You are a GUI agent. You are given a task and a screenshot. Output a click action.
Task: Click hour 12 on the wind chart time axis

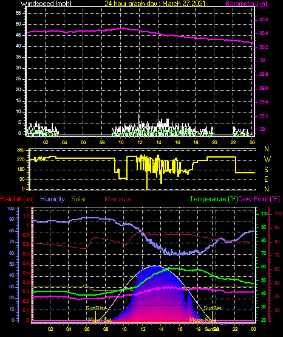pos(140,142)
